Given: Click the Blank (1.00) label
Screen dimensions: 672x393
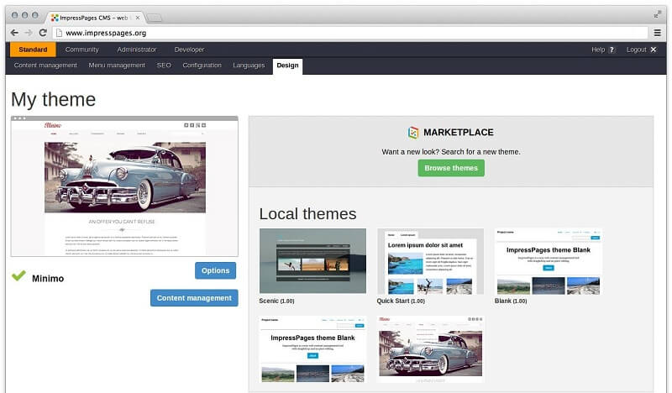Looking at the screenshot, I should [x=511, y=301].
